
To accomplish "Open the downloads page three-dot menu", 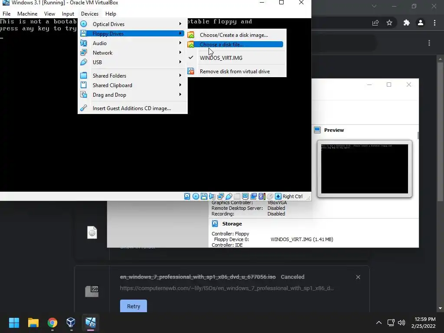I will pos(429,43).
